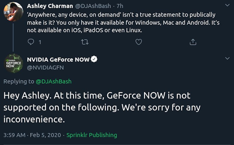
Task: Like Ashley Charman's tweet with heart icon
Action: tap(139, 42)
